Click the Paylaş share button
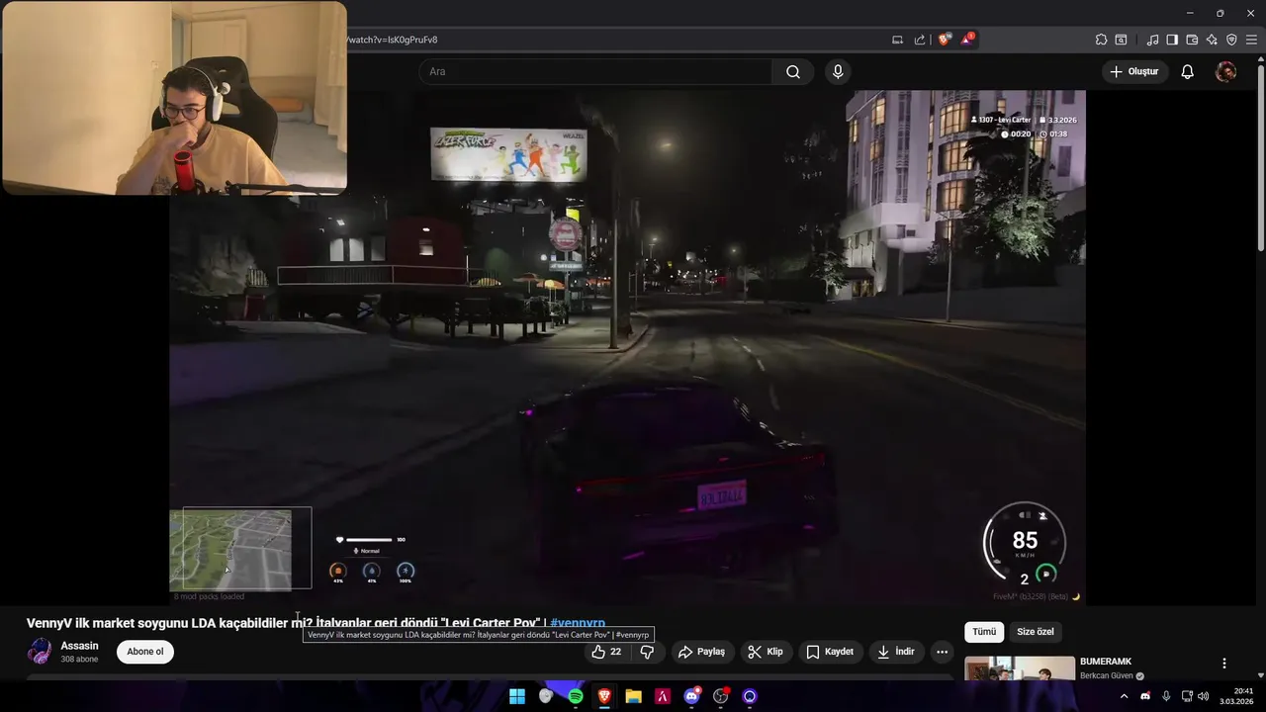This screenshot has height=712, width=1266. point(701,652)
